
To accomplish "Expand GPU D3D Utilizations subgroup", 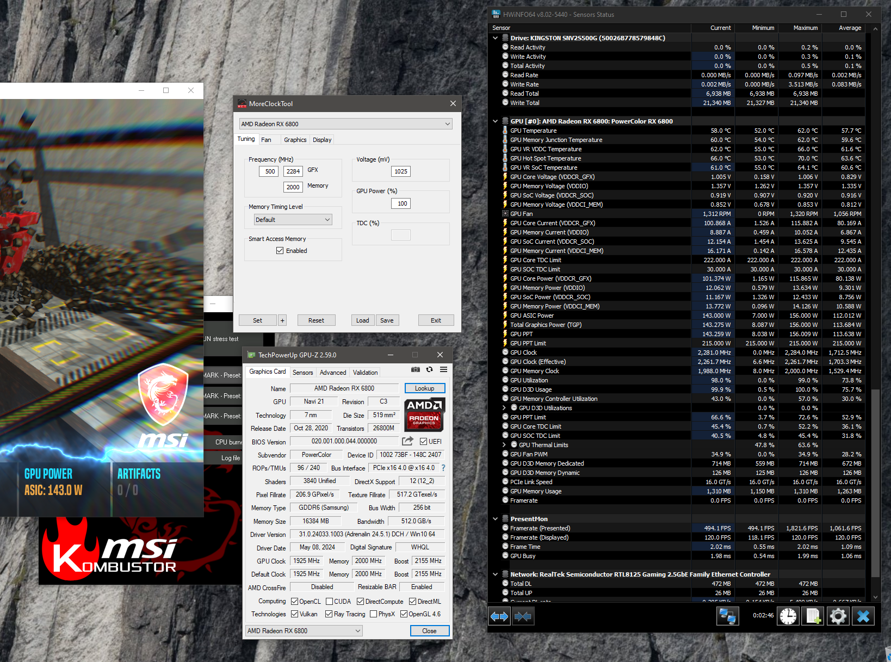I will click(x=504, y=408).
